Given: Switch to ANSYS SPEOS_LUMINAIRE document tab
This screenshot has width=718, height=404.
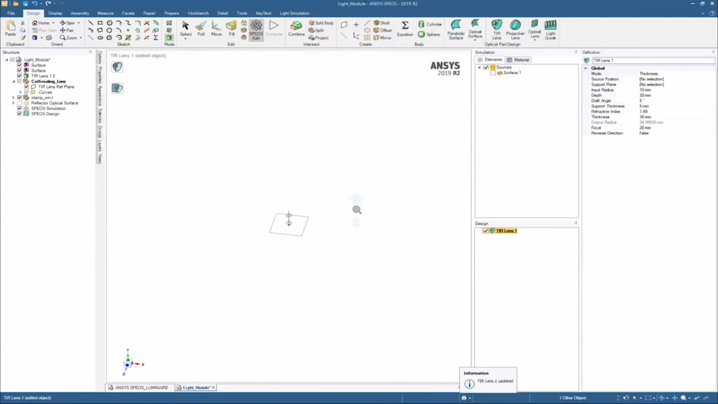Looking at the screenshot, I should [x=138, y=388].
